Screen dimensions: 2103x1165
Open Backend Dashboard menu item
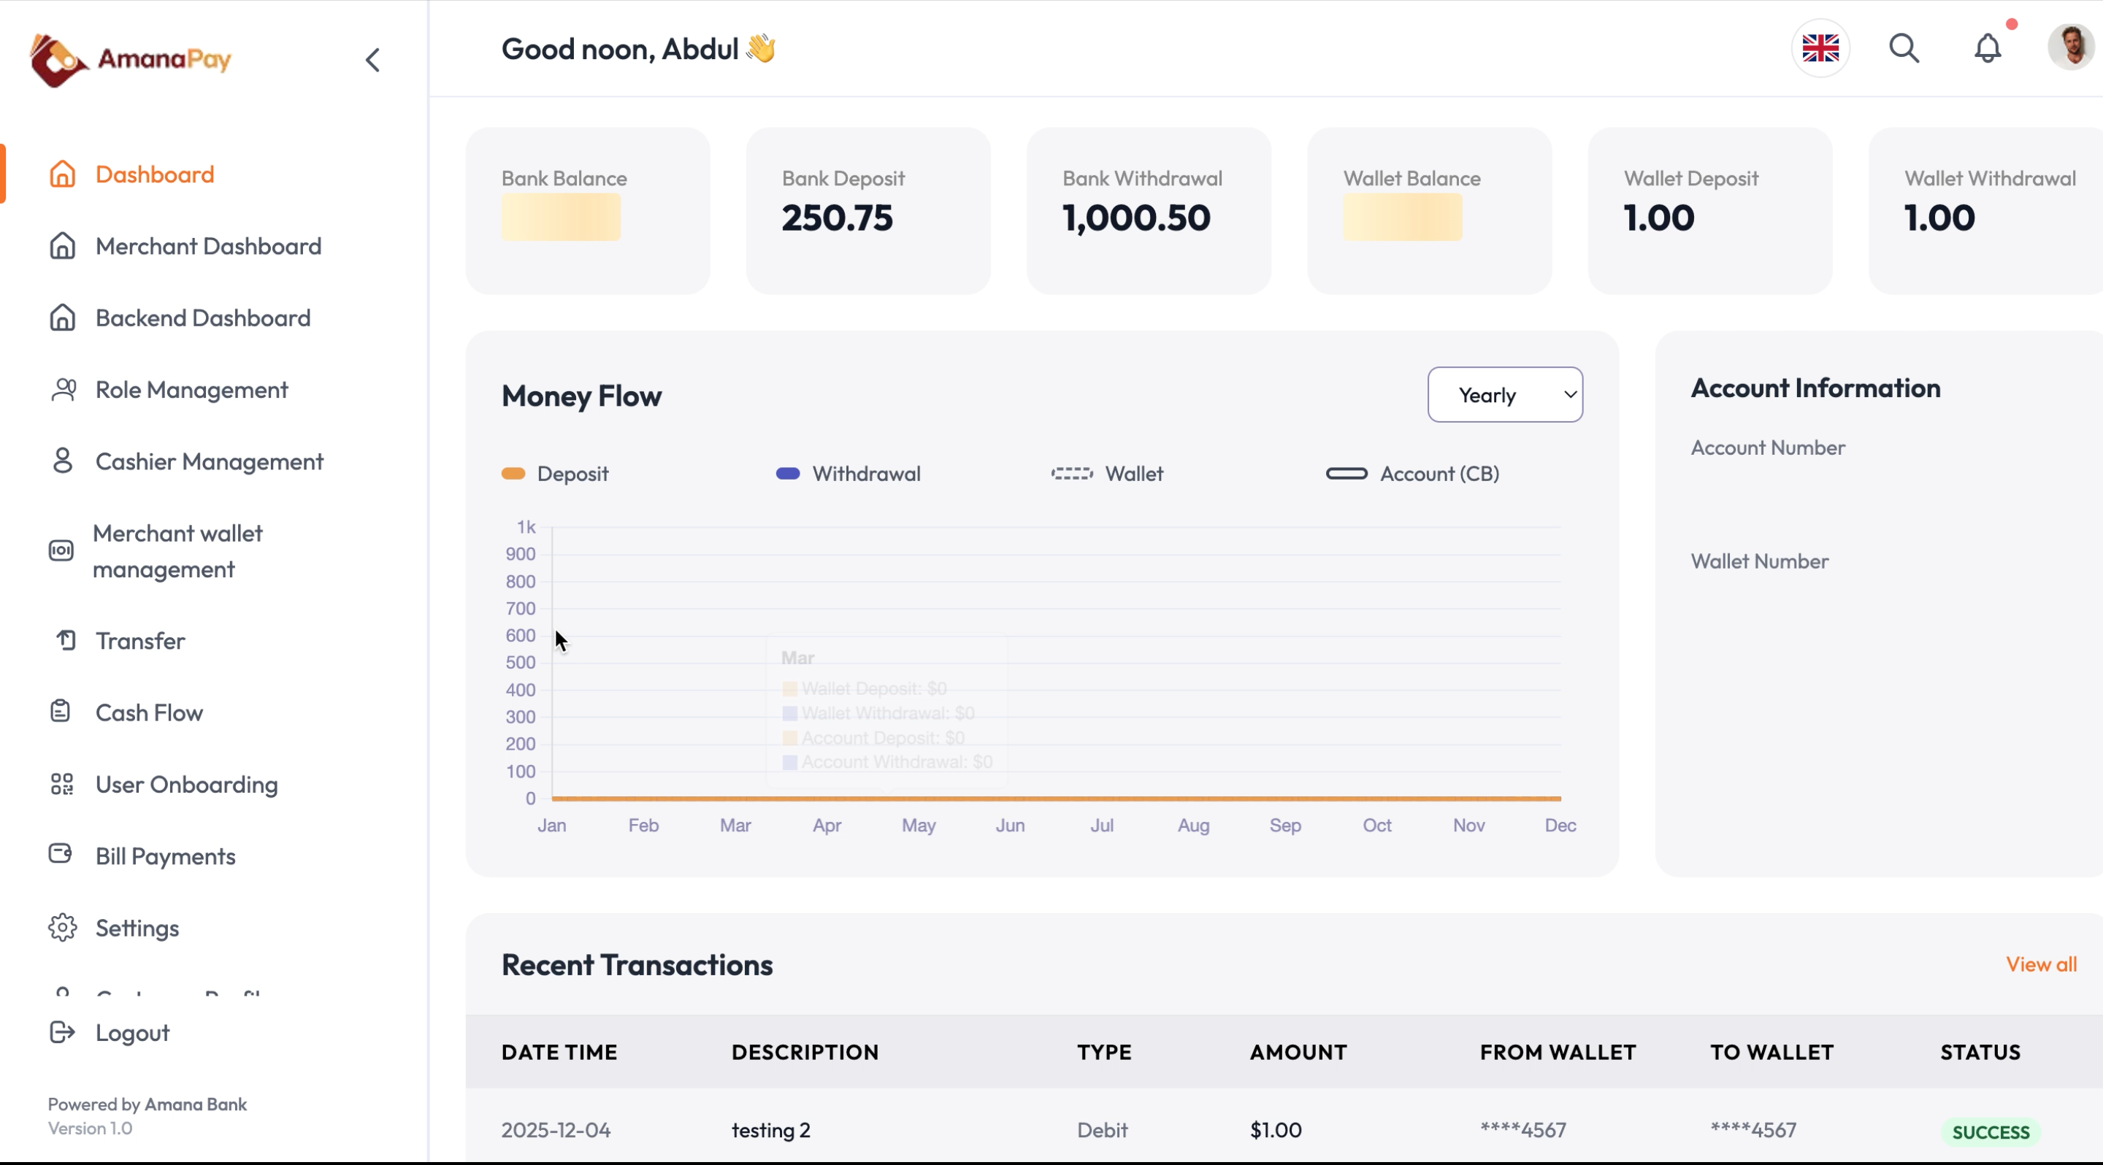[x=203, y=318]
